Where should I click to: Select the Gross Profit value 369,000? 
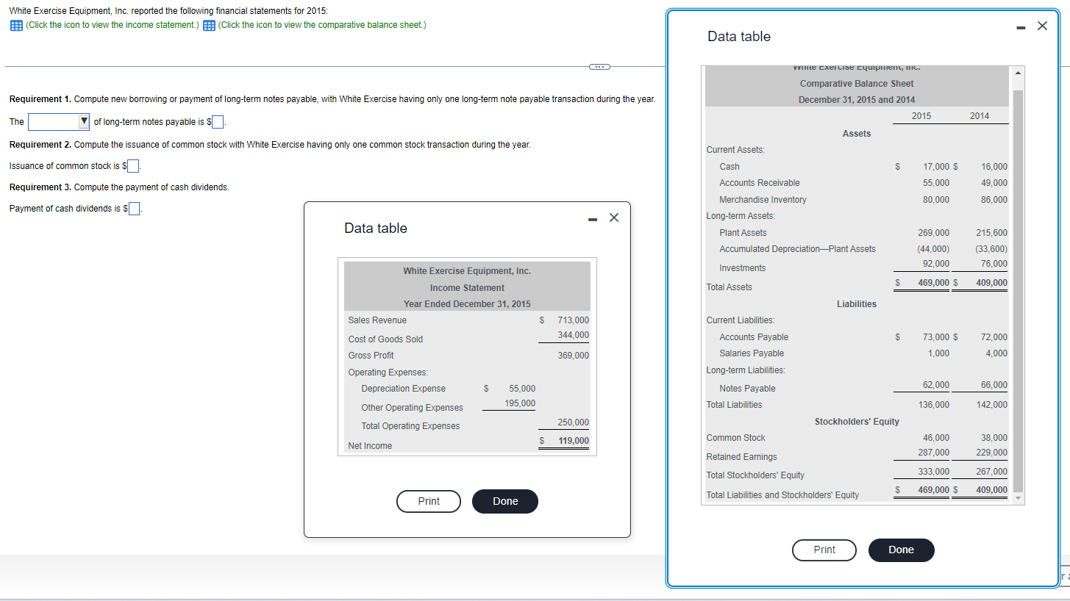click(573, 356)
